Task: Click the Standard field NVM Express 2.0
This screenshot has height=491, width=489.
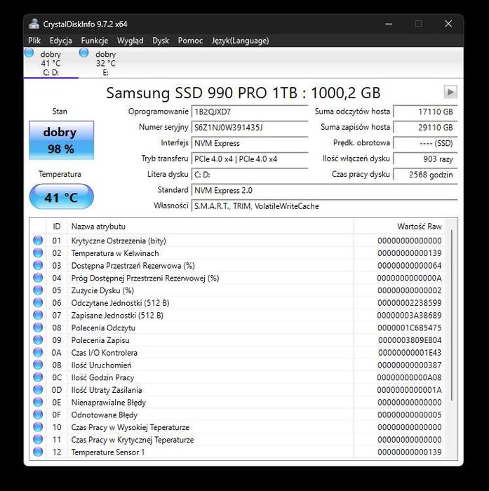Action: coord(324,190)
